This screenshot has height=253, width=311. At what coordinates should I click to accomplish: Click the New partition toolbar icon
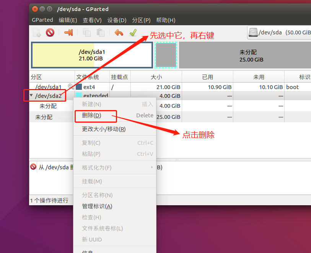point(37,32)
